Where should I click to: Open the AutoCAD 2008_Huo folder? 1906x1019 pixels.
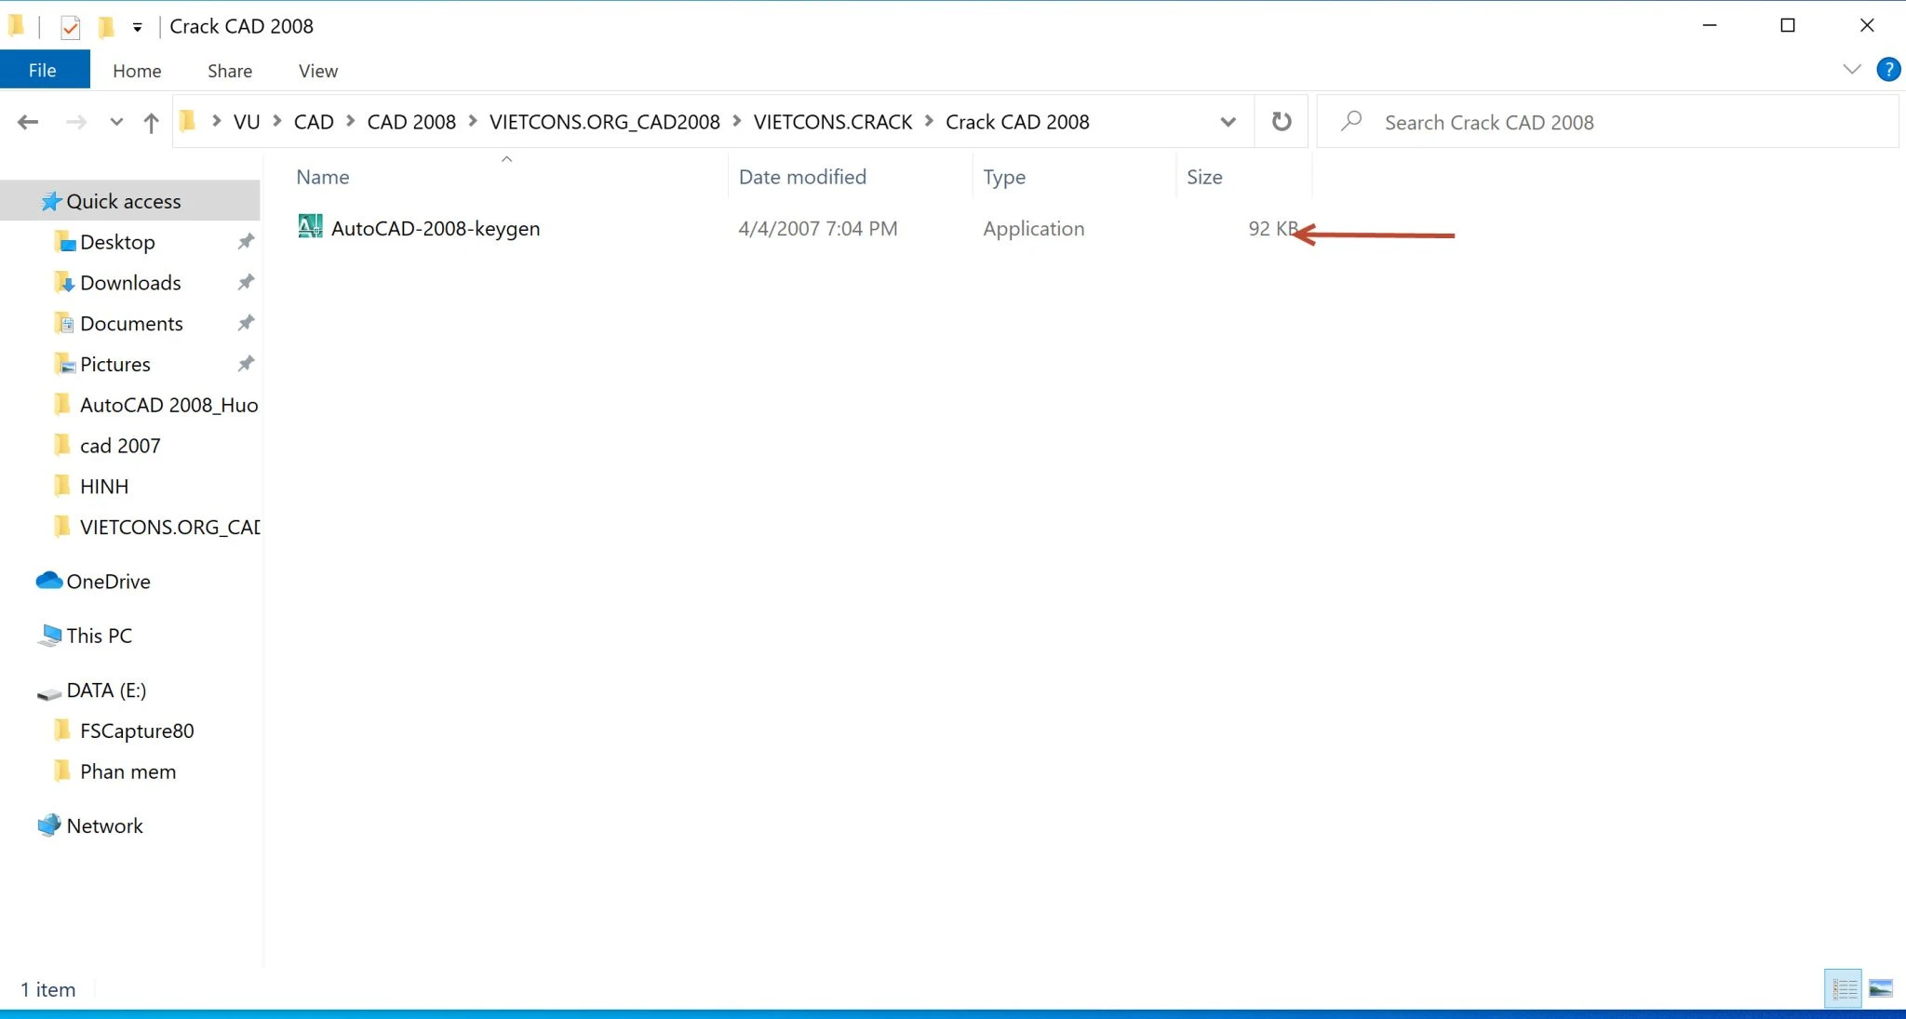click(x=168, y=405)
